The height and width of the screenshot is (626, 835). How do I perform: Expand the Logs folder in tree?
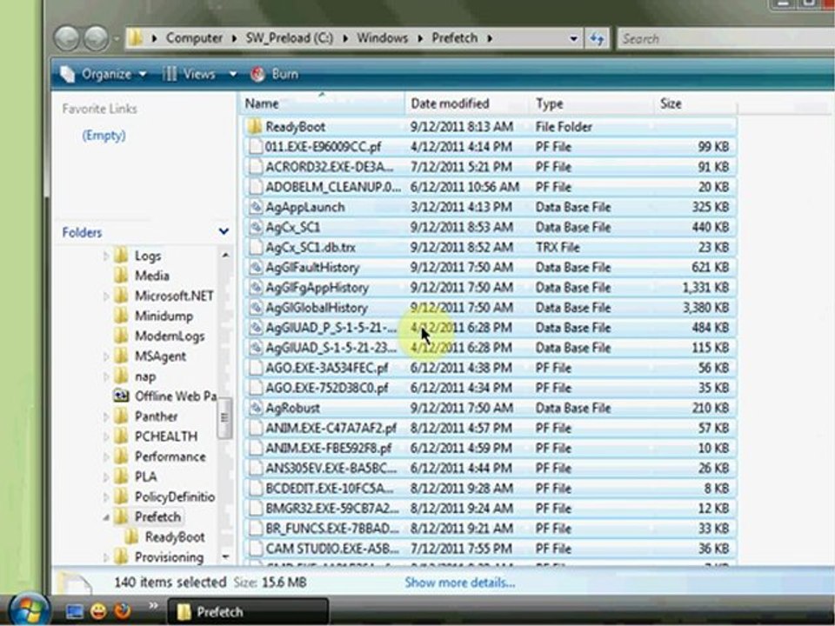click(x=105, y=256)
